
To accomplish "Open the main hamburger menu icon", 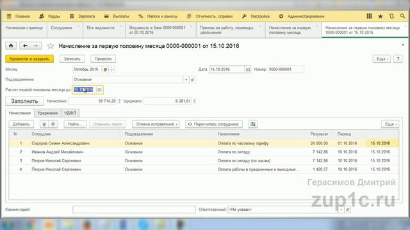I will point(9,16).
